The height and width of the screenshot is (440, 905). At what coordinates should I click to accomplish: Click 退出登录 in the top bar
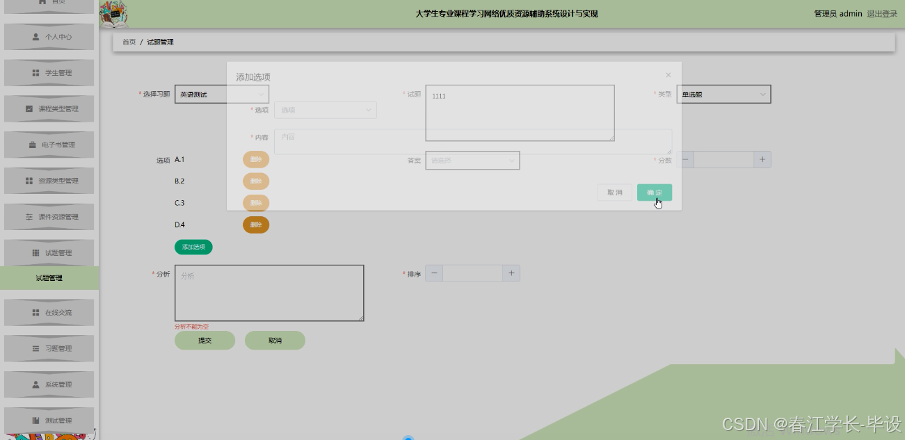pos(882,14)
